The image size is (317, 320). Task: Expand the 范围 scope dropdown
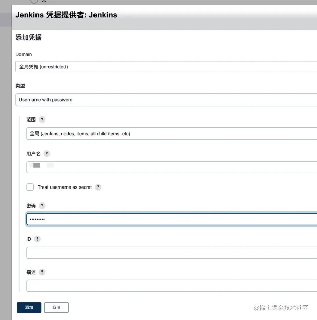point(172,134)
